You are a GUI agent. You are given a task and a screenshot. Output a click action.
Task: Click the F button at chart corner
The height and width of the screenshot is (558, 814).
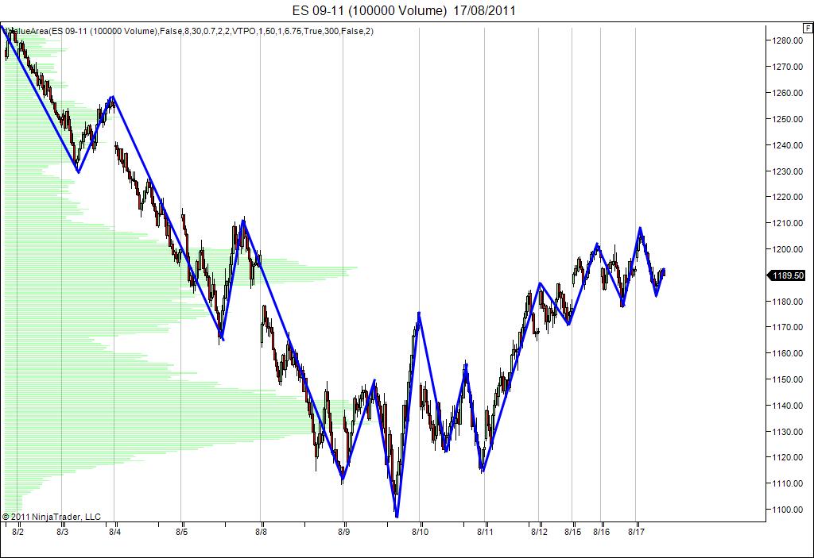click(x=808, y=28)
